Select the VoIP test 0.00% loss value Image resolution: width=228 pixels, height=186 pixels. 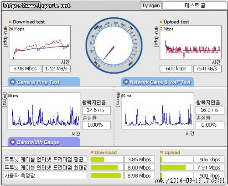point(210,125)
